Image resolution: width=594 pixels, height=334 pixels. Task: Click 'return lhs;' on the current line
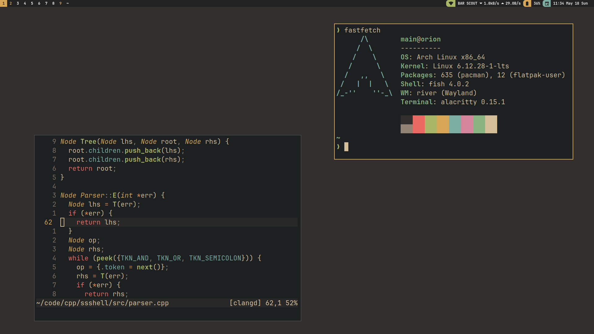coord(98,222)
